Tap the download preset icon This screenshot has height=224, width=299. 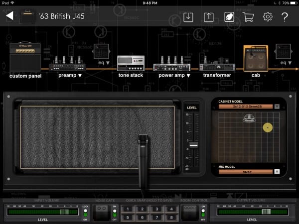point(188,17)
